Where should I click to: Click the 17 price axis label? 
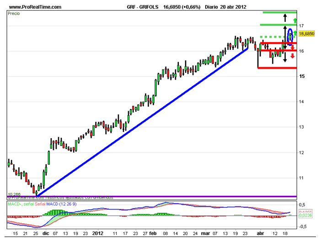[x=301, y=26]
